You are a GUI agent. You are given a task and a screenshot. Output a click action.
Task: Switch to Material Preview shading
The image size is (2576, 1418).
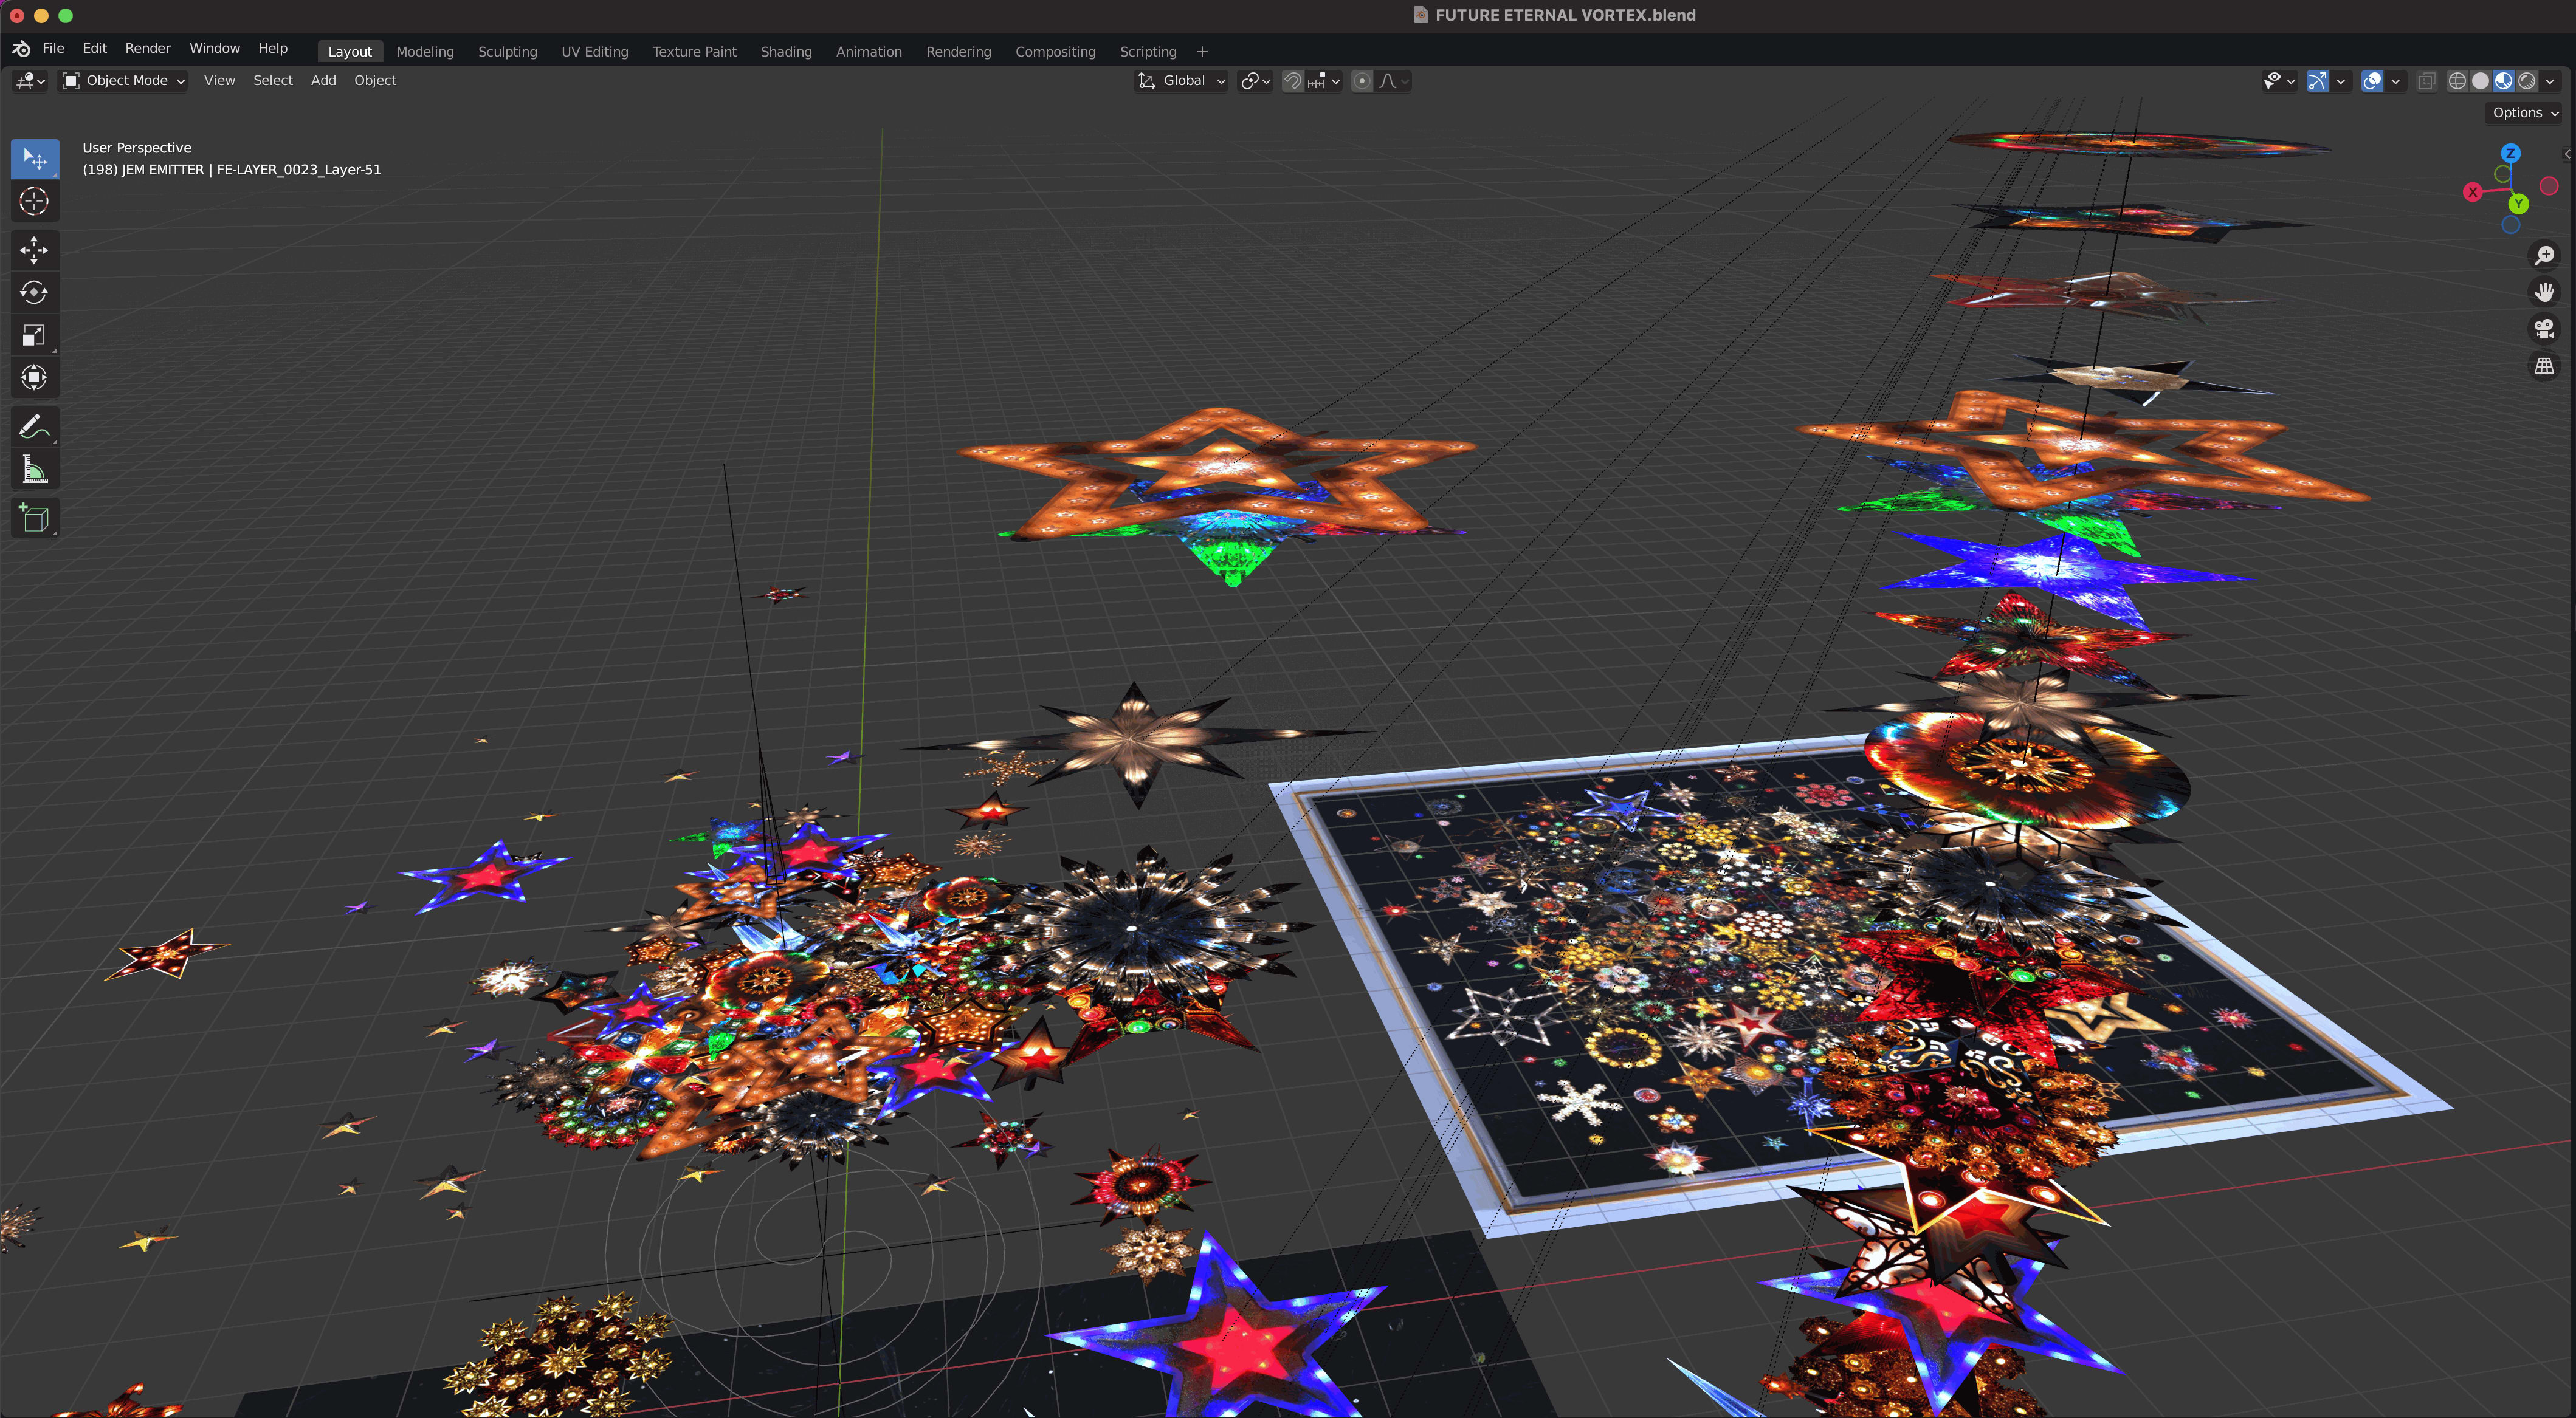[x=2503, y=81]
